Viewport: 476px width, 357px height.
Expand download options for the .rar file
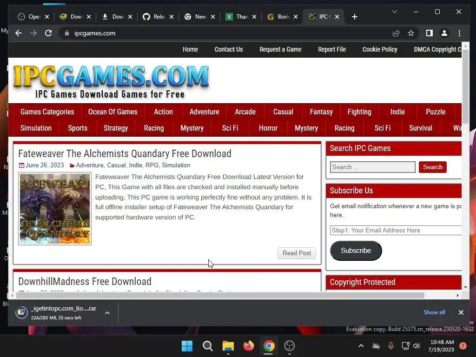(107, 313)
